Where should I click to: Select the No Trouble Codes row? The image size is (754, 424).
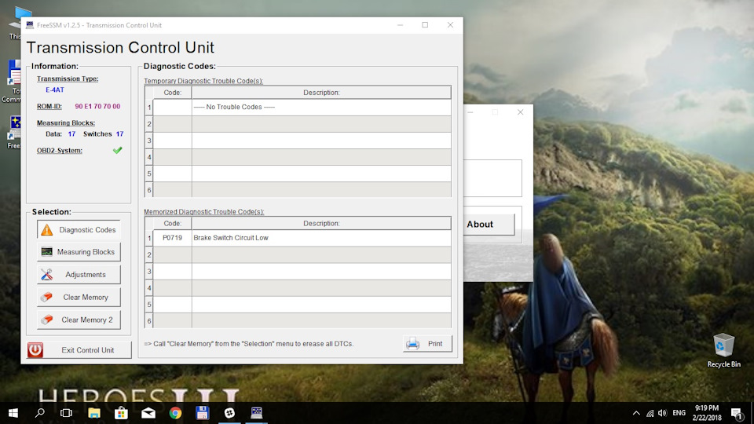tap(298, 108)
